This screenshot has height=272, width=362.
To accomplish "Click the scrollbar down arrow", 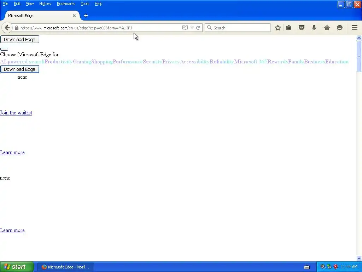I will pyautogui.click(x=359, y=258).
